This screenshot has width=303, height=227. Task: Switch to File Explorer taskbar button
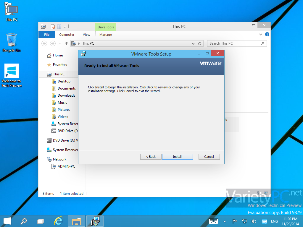coord(77,221)
